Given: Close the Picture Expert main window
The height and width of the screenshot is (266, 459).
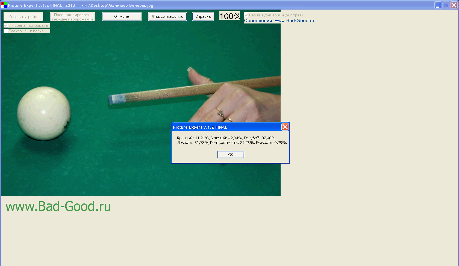Looking at the screenshot, I should 454,5.
